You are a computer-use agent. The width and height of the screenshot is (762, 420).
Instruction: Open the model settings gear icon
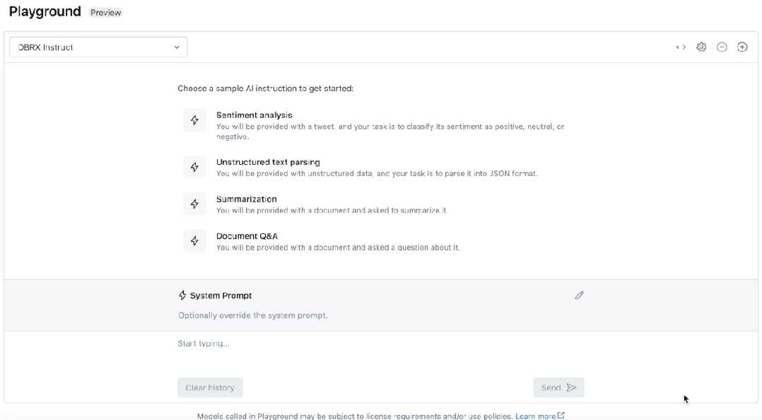click(x=701, y=47)
